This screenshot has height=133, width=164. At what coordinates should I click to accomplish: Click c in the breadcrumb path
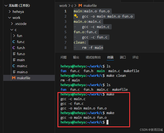click(x=72, y=6)
